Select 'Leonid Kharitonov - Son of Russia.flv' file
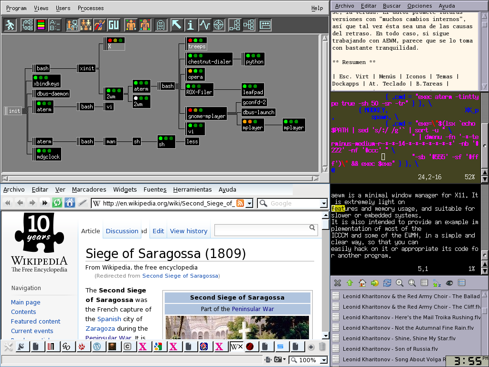 pos(390,348)
